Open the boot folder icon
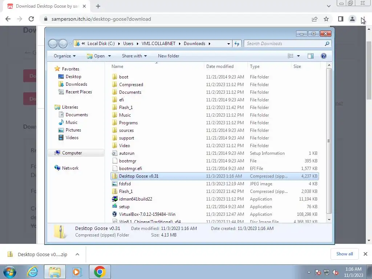372x279 pixels. pos(114,77)
